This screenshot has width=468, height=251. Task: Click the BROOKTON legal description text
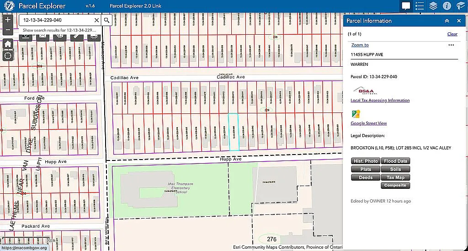401,148
